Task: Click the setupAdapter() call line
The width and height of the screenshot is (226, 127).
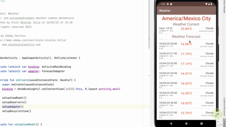Action: click(13, 107)
